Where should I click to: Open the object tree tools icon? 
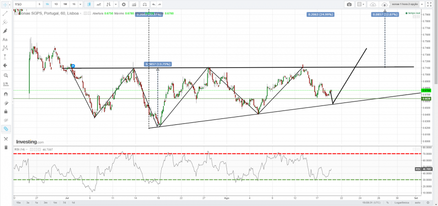tap(5, 139)
